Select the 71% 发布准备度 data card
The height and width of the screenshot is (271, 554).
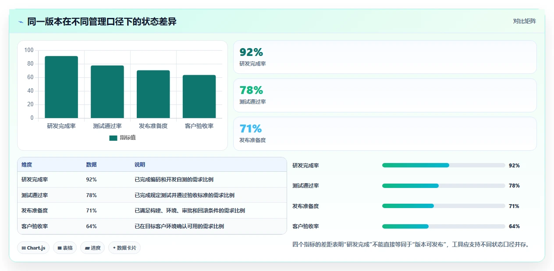(x=385, y=134)
